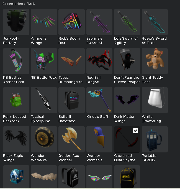Image resolution: width=180 pixels, height=189 pixels.
Task: Choose Rick's Boom Box accessory
Action: tap(71, 22)
